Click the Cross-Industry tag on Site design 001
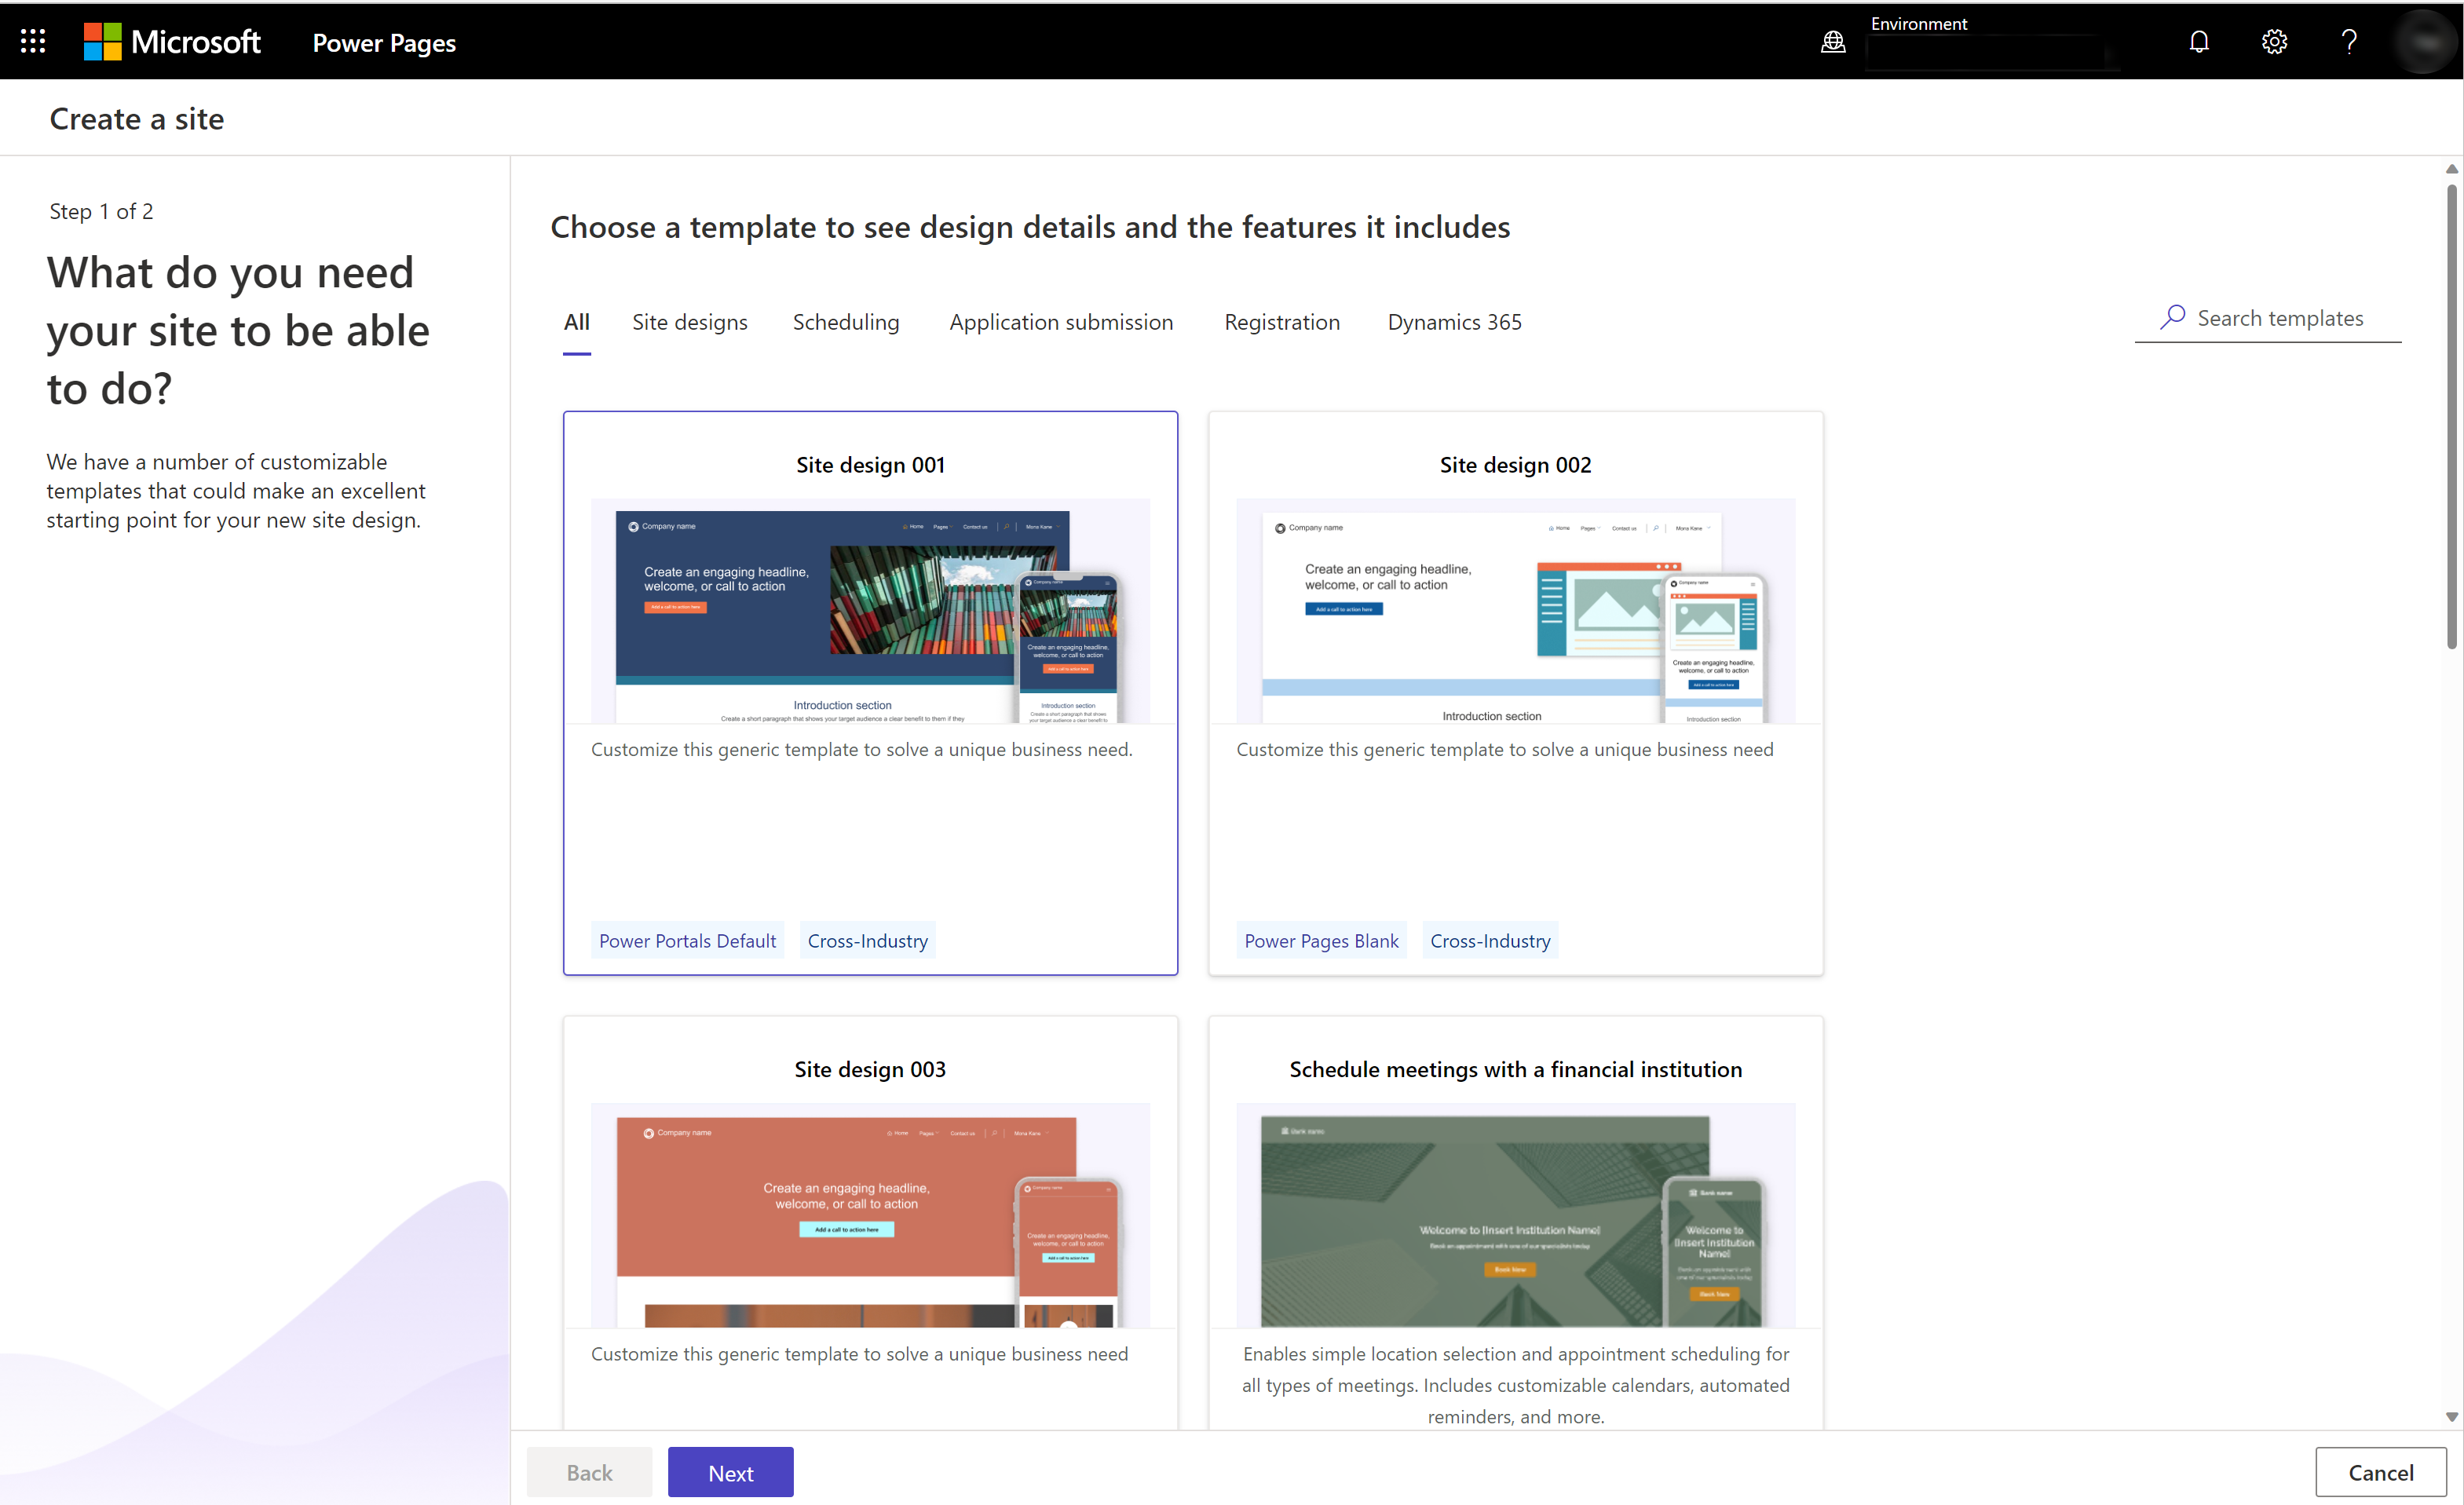This screenshot has height=1505, width=2464. point(869,940)
